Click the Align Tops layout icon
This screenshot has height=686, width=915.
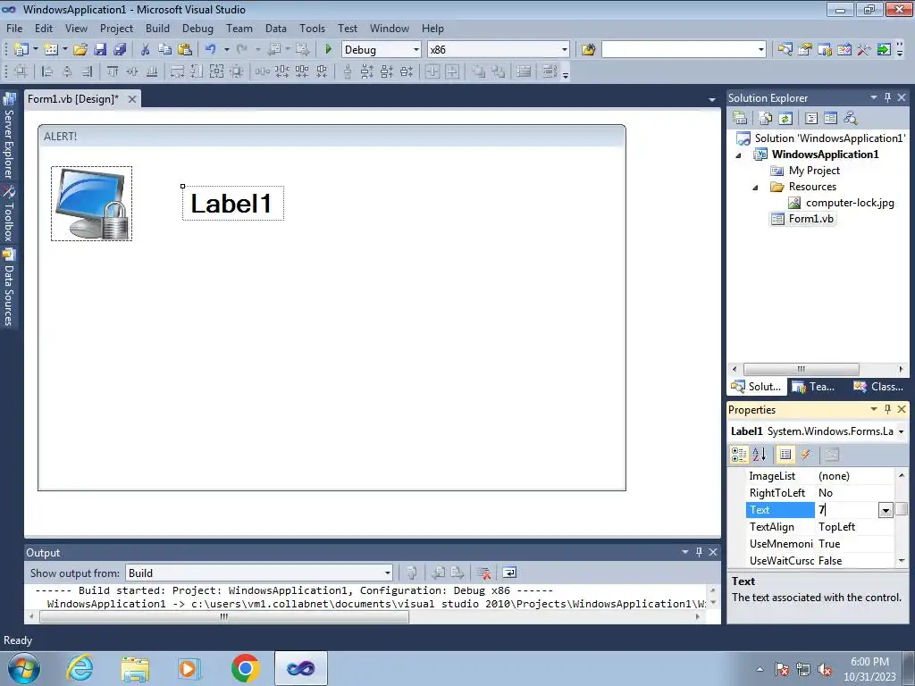click(x=112, y=71)
